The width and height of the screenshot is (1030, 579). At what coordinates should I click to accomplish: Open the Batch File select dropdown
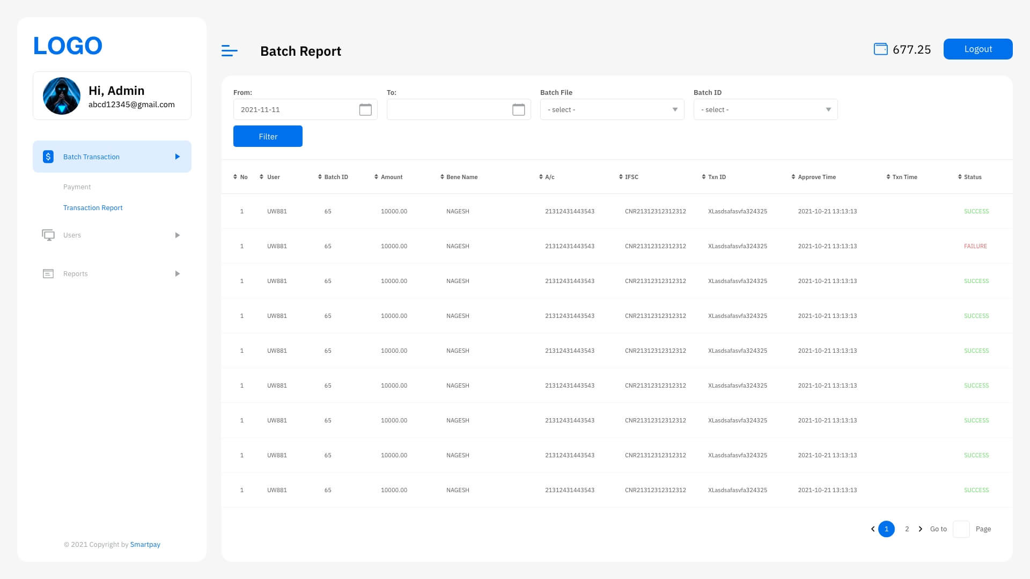(x=612, y=109)
